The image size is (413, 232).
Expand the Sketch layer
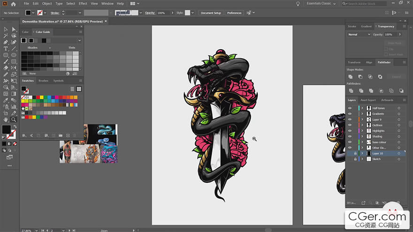coord(362,159)
